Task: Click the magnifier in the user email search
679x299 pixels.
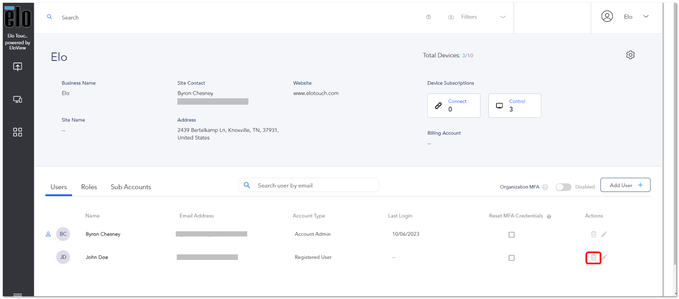Action: [x=247, y=185]
